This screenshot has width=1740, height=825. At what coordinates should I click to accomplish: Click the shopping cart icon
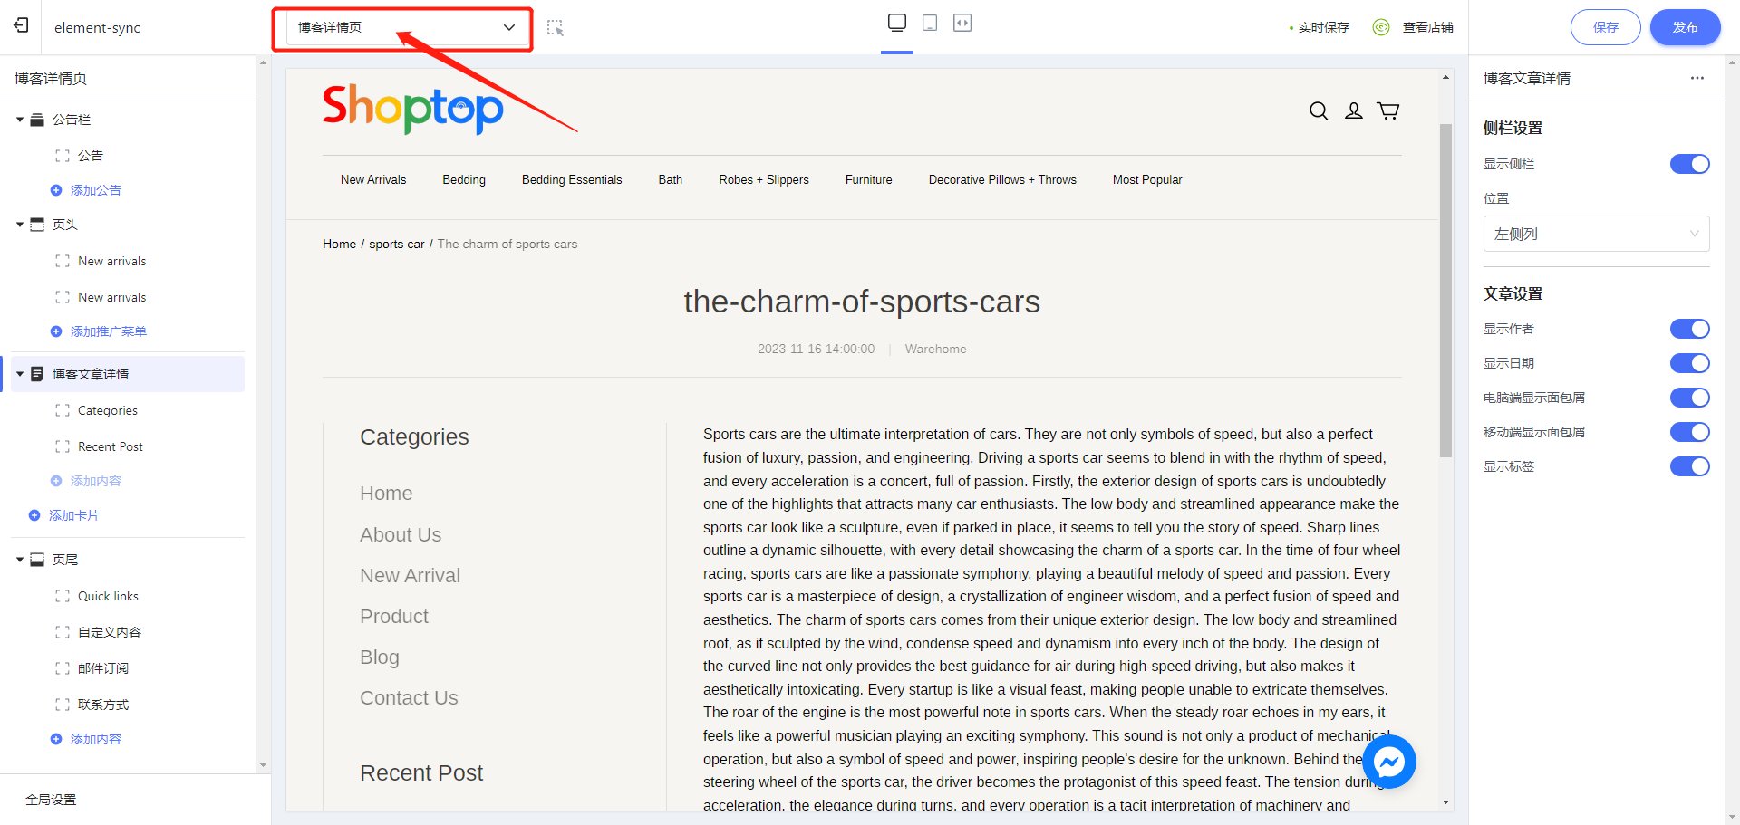point(1388,110)
